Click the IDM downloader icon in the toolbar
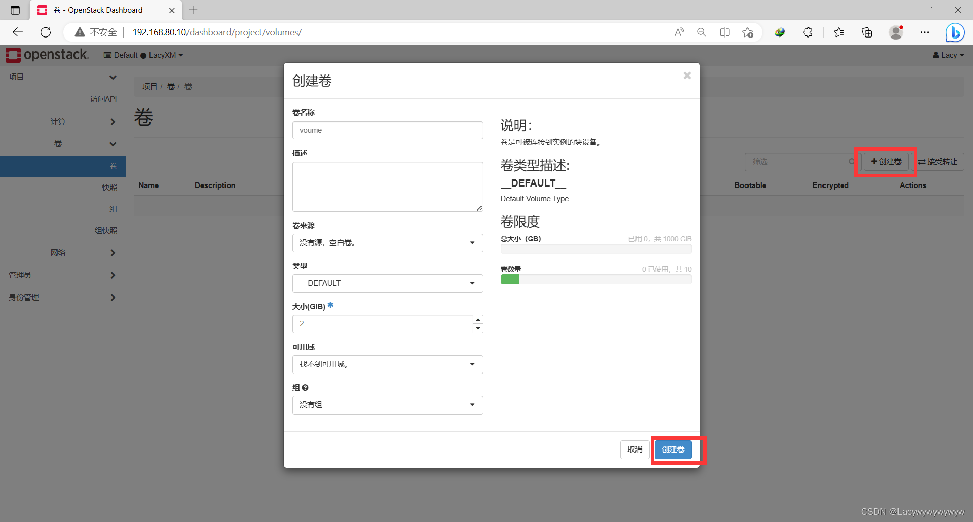The width and height of the screenshot is (973, 522). 780,32
